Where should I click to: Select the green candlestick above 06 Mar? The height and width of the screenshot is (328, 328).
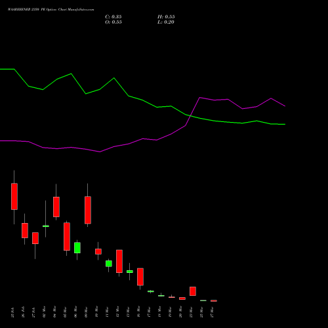point(77,248)
